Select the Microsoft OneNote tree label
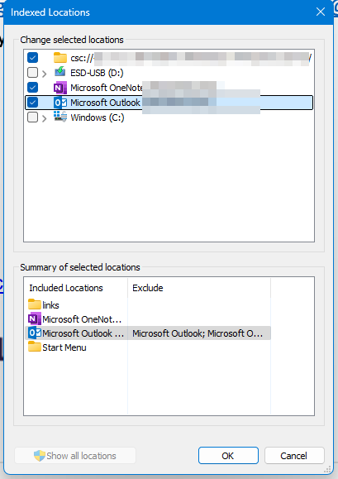Image resolution: width=338 pixels, height=479 pixels. pyautogui.click(x=106, y=88)
